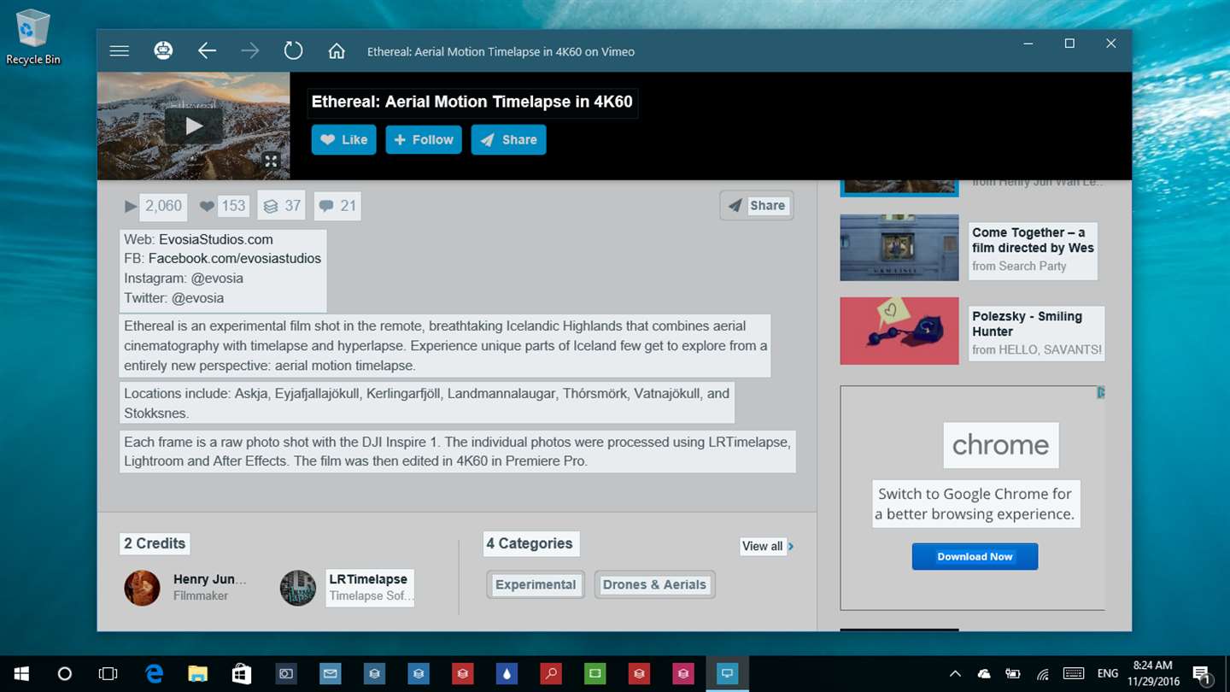Open Come Together video thumbnail
This screenshot has width=1230, height=692.
[x=899, y=248]
